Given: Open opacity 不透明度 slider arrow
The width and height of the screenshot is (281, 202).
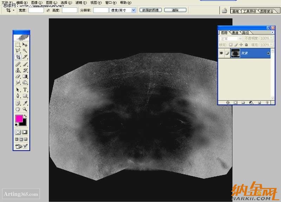Looking at the screenshot, I should click(271, 38).
